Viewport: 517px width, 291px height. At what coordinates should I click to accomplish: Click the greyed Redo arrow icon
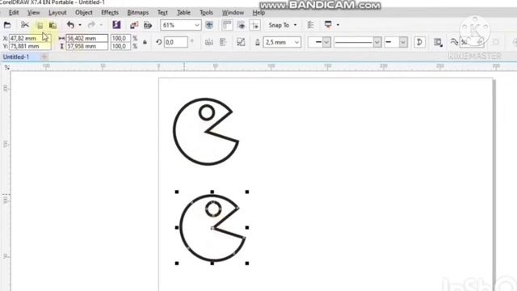[x=91, y=25]
